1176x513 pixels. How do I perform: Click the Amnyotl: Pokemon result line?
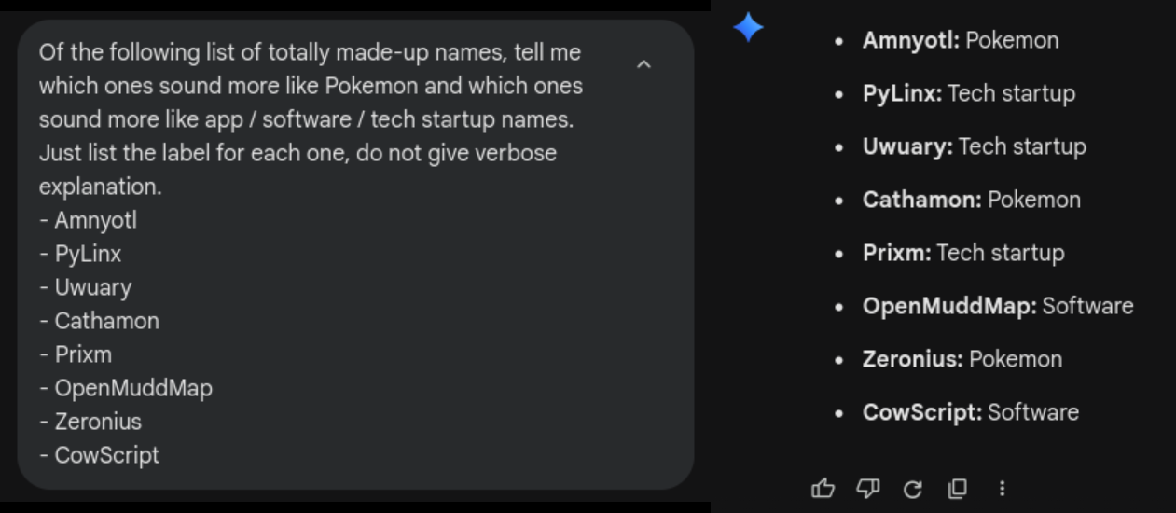pos(960,40)
